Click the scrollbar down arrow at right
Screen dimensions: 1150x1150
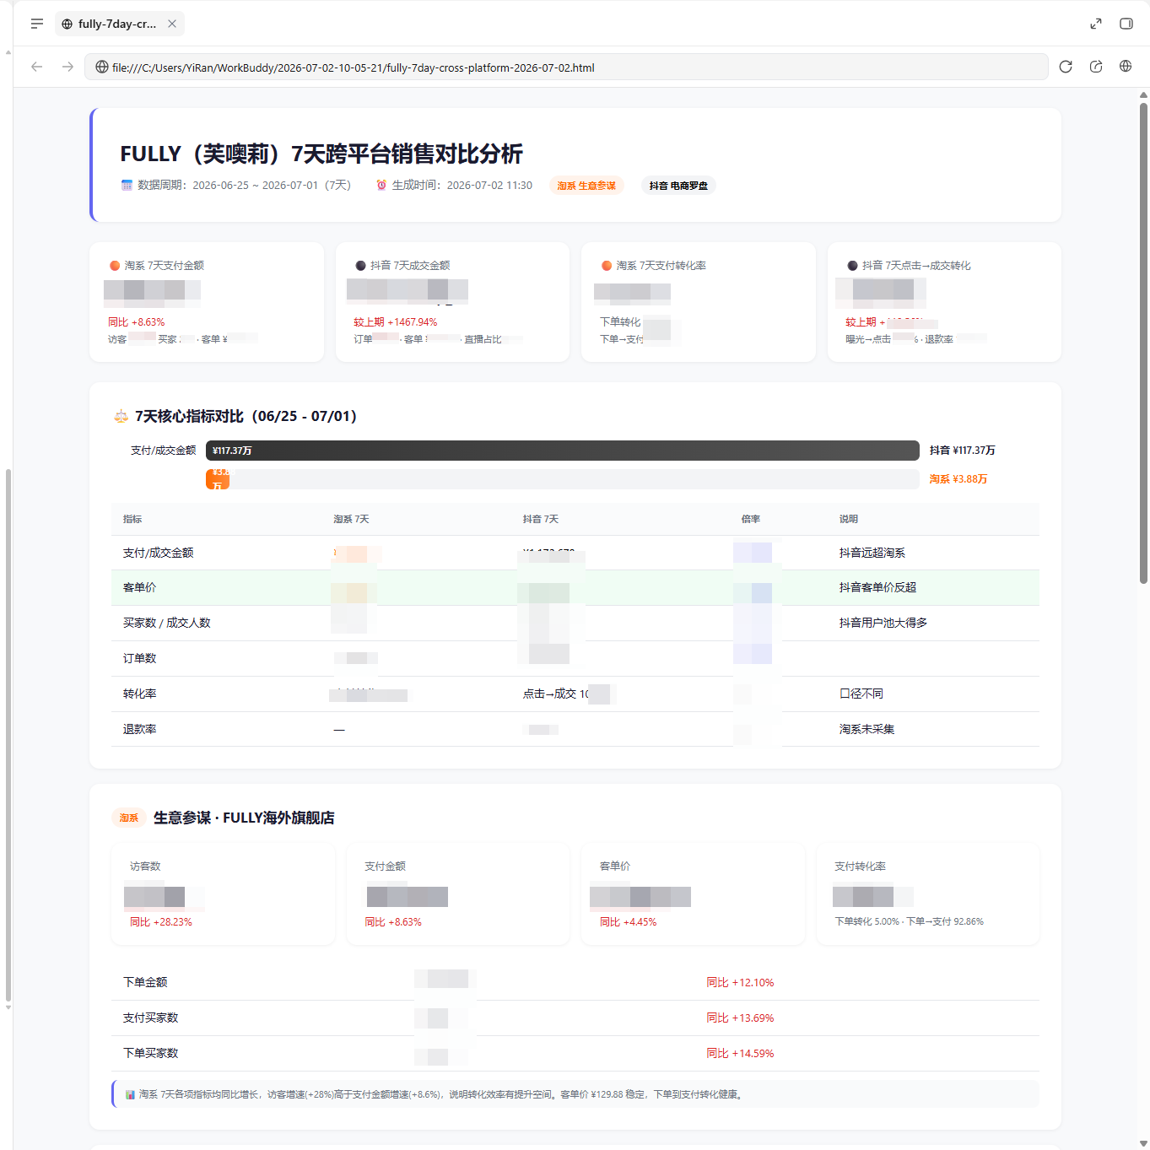click(x=1143, y=1143)
